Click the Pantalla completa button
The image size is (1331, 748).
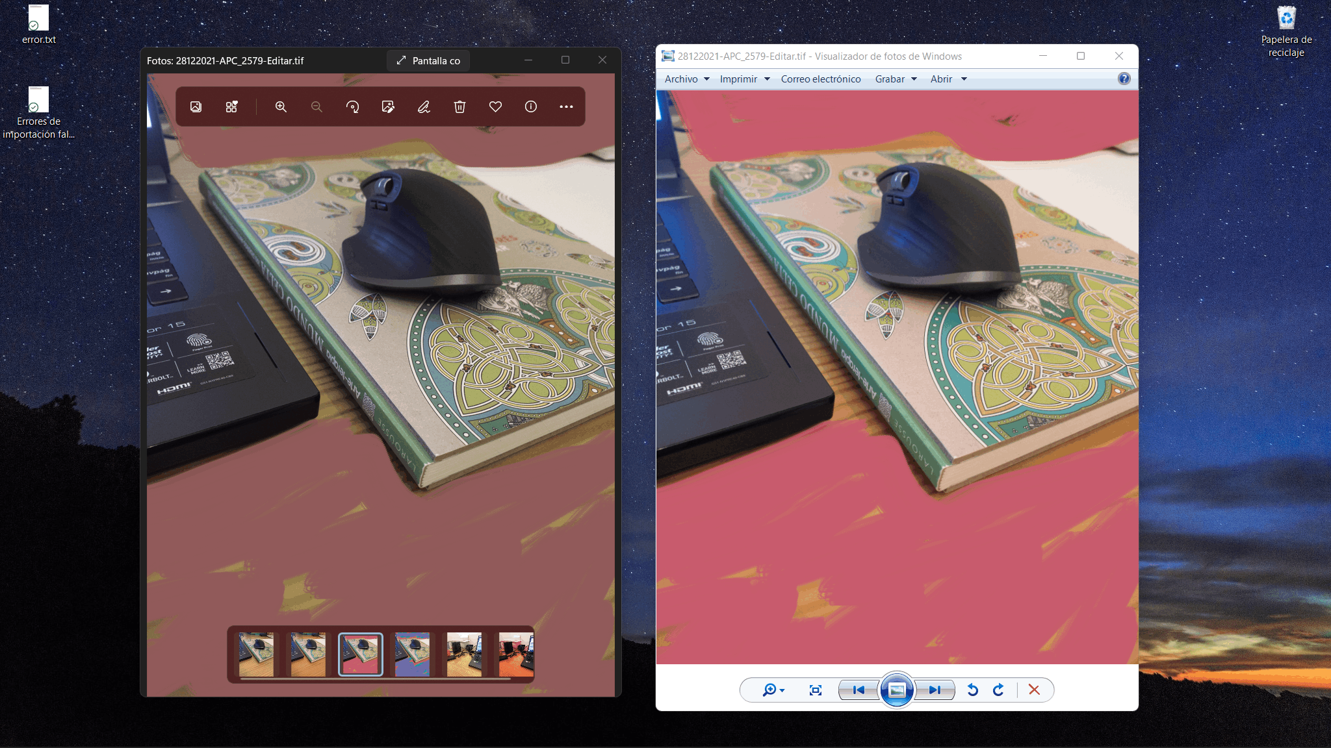428,60
